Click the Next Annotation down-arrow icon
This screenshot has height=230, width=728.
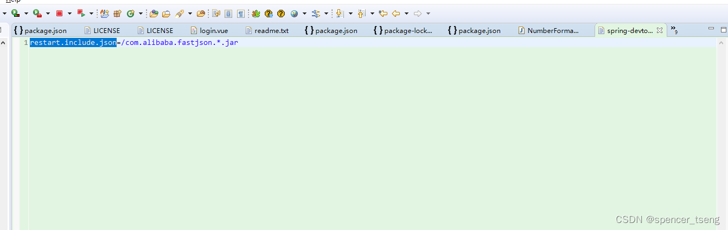click(340, 13)
